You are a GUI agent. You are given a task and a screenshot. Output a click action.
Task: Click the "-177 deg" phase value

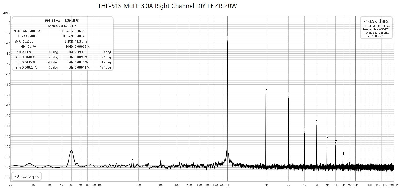click(x=105, y=57)
